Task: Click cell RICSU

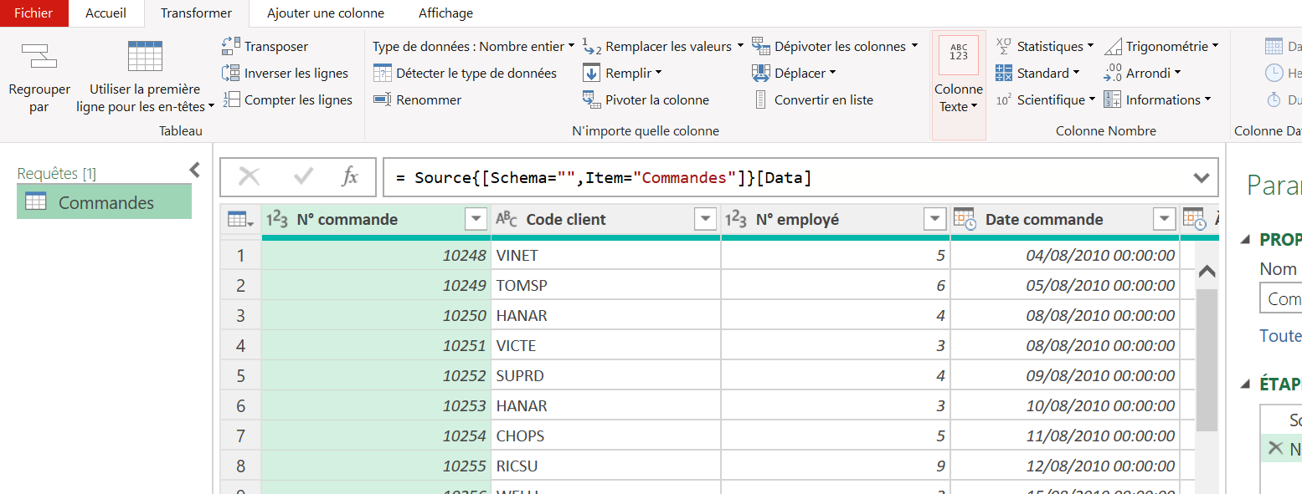Action: [606, 466]
